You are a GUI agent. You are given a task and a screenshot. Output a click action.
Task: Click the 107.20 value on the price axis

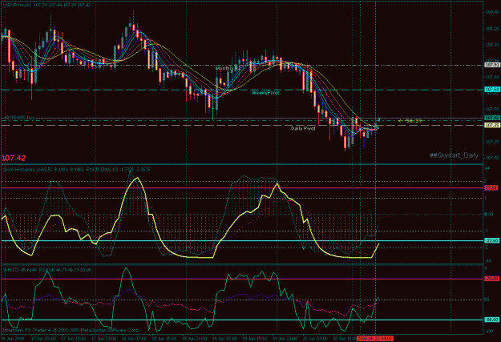coord(492,141)
